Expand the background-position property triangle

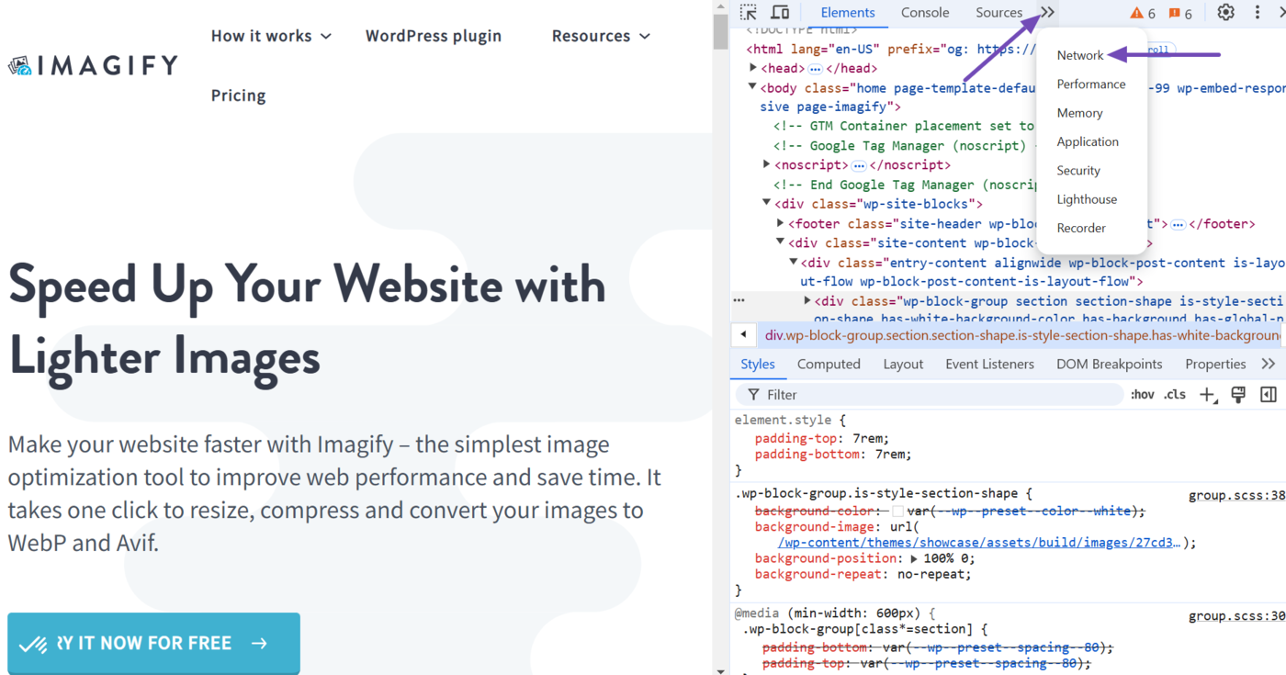(914, 558)
